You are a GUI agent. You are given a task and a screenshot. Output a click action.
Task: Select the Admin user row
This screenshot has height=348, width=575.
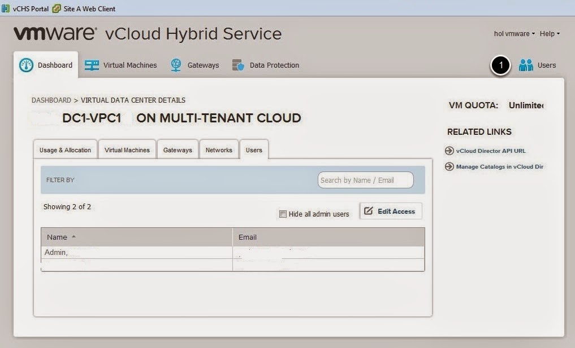coord(233,253)
